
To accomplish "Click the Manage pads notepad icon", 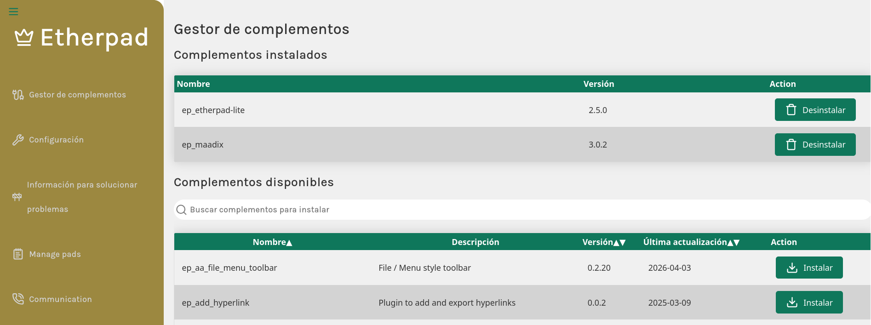I will click(18, 254).
